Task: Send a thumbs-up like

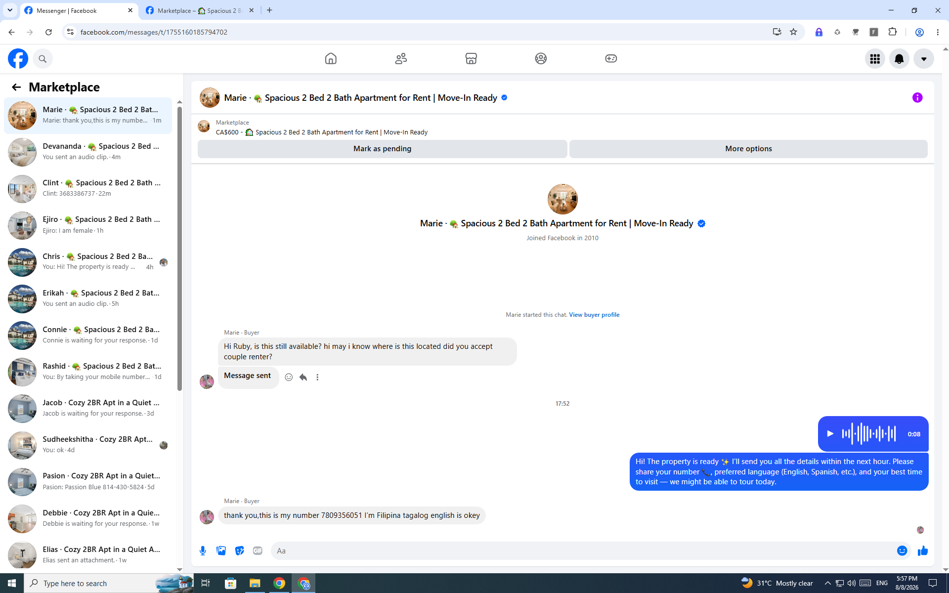Action: click(x=922, y=551)
